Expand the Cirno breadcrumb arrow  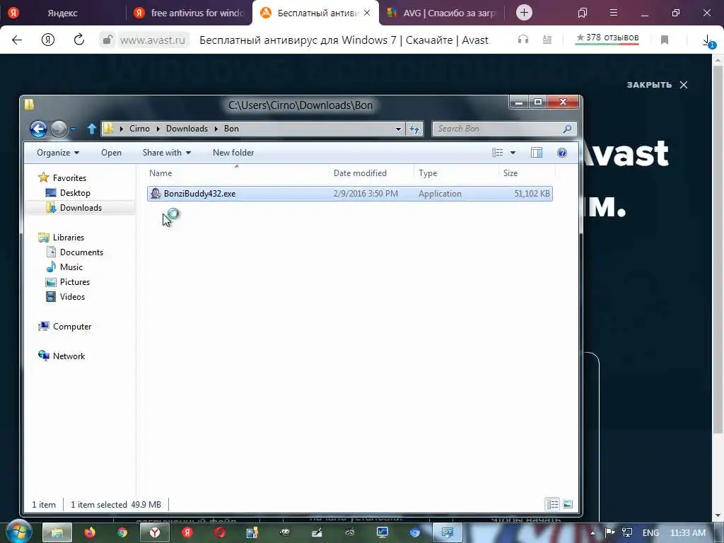(x=158, y=129)
